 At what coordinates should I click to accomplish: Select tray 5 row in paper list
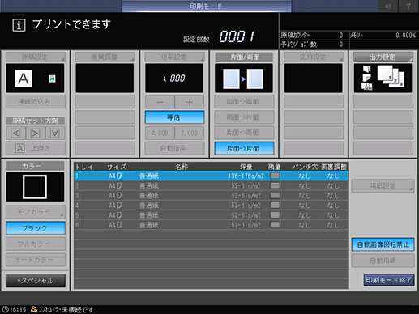pos(211,215)
